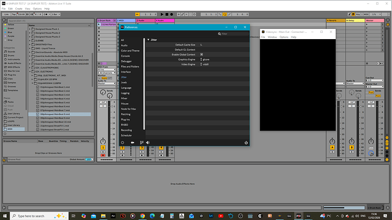Viewport: 392px width, 220px height.
Task: Open Window menu in Videosync window
Action: coord(272,37)
